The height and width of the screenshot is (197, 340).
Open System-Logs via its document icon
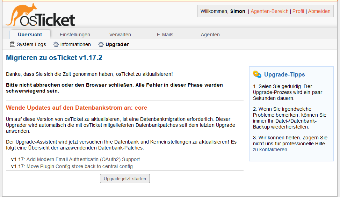pos(13,44)
